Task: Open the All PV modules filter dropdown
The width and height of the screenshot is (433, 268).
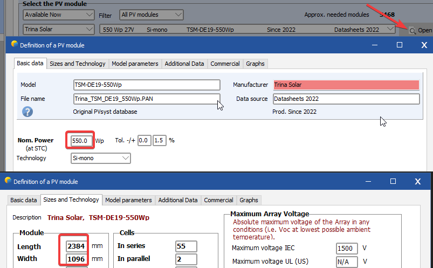Action: coord(152,15)
